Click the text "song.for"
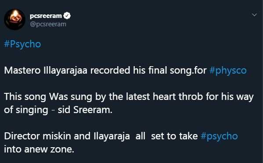Image resolution: width=263 pixels, height=163 pixels. (x=188, y=71)
